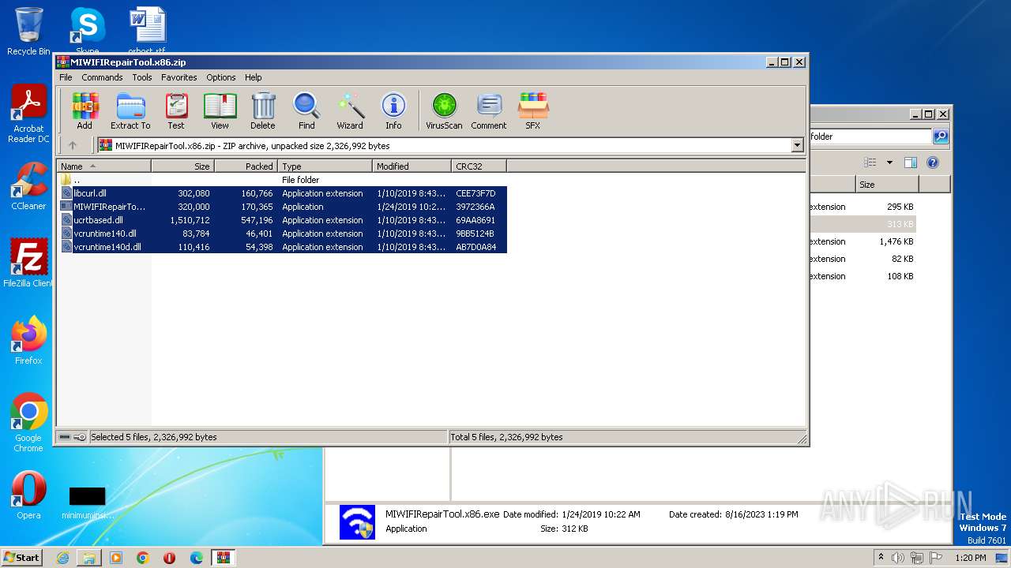Open Explorer's help question mark icon
1011x568 pixels.
(933, 163)
